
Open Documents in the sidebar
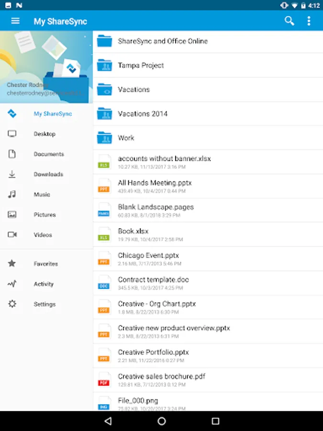[46, 154]
